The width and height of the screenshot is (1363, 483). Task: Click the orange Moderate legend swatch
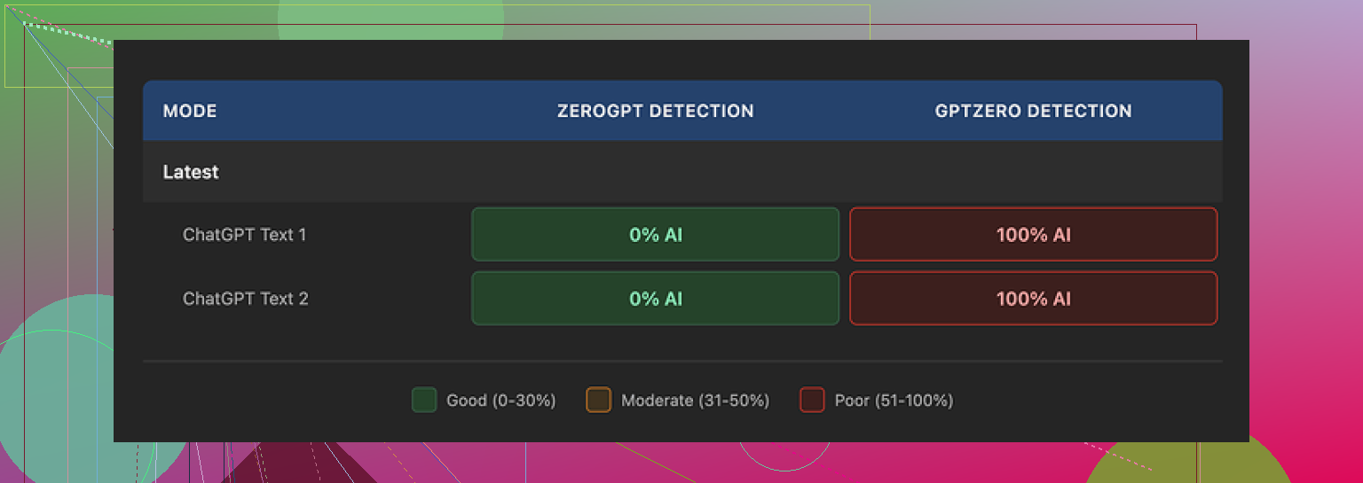599,401
